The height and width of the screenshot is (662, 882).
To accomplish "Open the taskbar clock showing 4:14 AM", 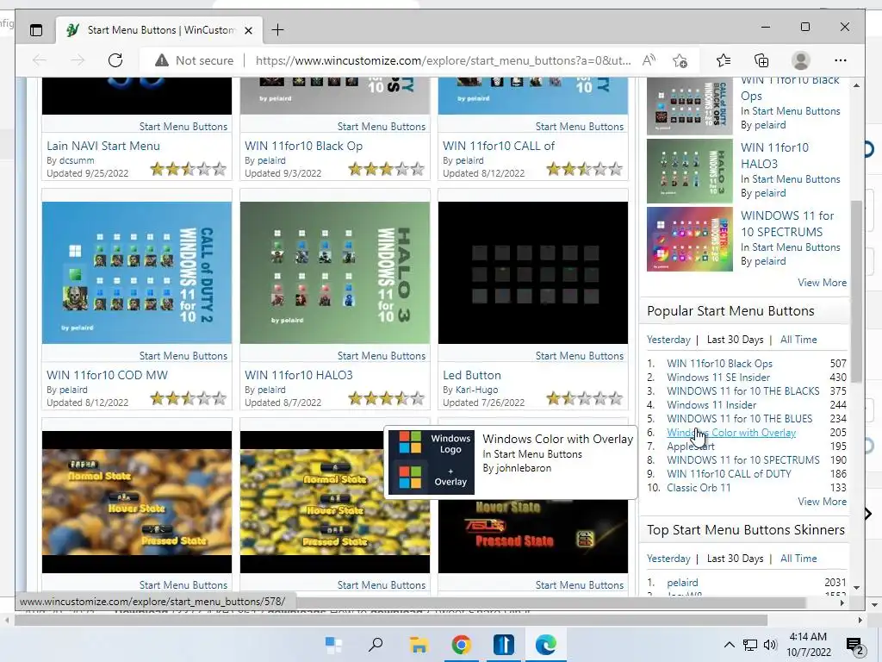I will click(x=808, y=645).
